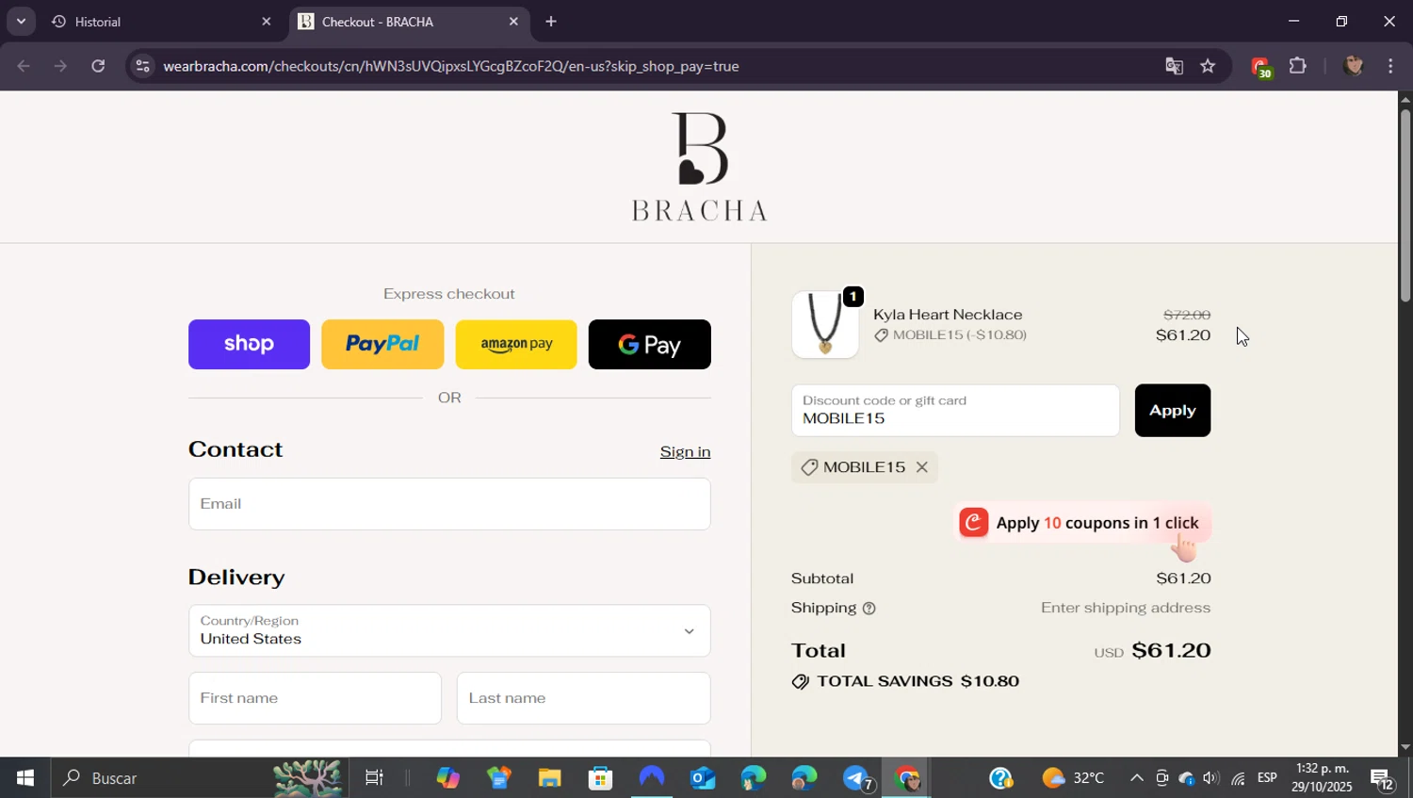Image resolution: width=1413 pixels, height=798 pixels.
Task: Open the Windows Start menu
Action: [x=24, y=778]
